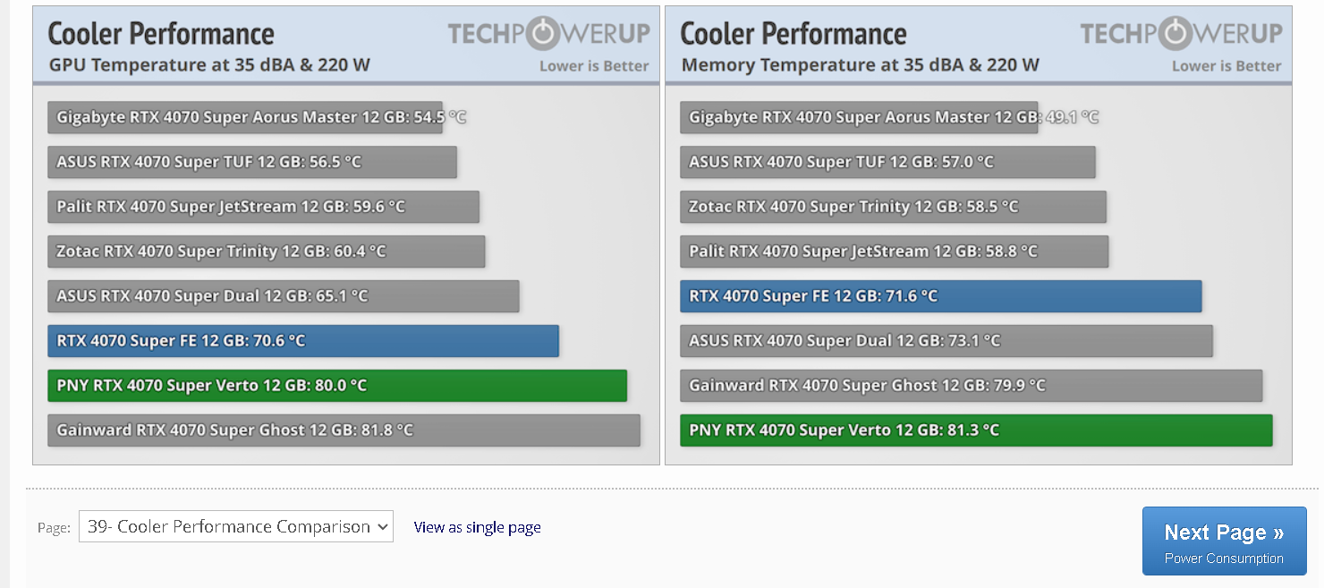Screen dimensions: 1324x588
Task: Click the Memory Temperature chart title header
Action: (x=860, y=47)
